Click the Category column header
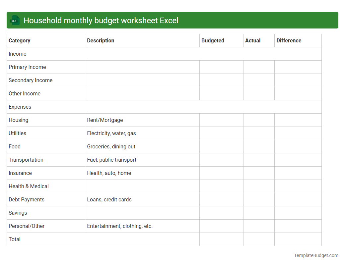 (20, 40)
